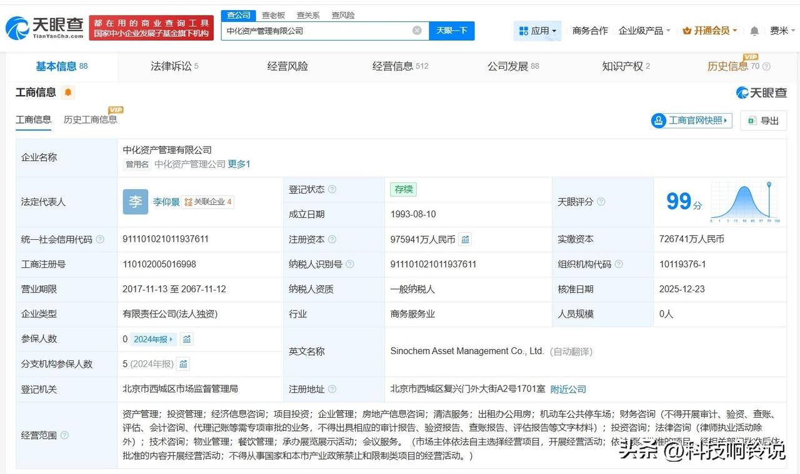Show help for 纳税人识别号
800x474 pixels.
tap(350, 264)
